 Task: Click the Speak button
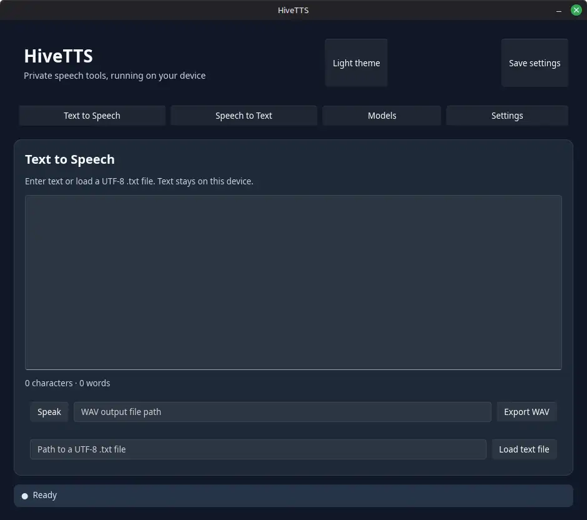tap(49, 412)
